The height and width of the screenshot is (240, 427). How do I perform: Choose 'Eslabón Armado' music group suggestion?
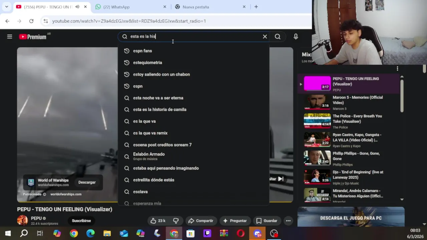click(x=193, y=156)
